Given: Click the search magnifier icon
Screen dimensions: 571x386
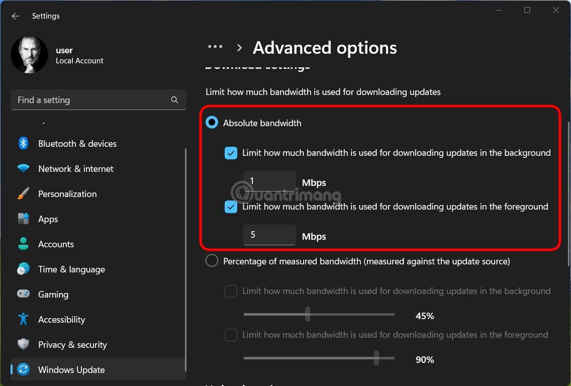Looking at the screenshot, I should click(174, 100).
